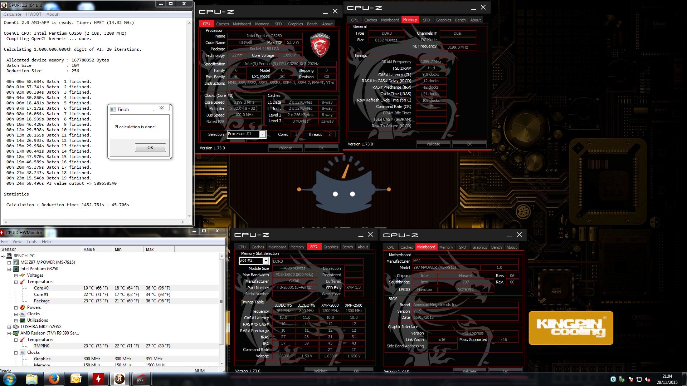The width and height of the screenshot is (687, 386).
Task: Click the Utilizations graph icon
Action: [22, 320]
